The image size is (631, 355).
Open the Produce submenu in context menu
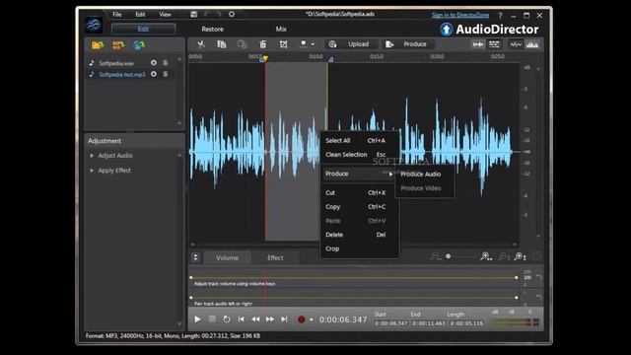pyautogui.click(x=358, y=174)
